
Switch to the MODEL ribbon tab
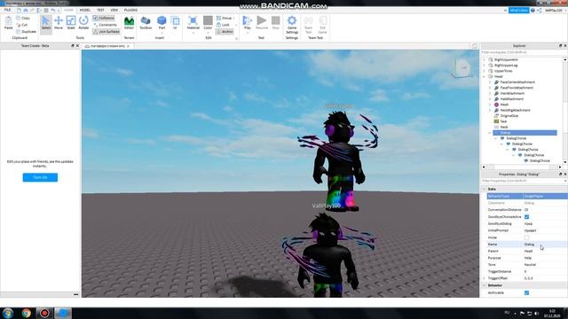85,10
